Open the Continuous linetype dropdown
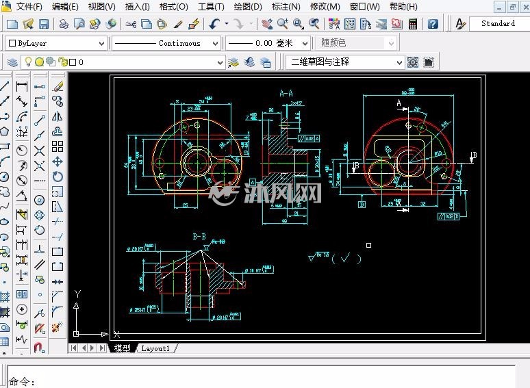This screenshot has width=530, height=388. click(166, 43)
